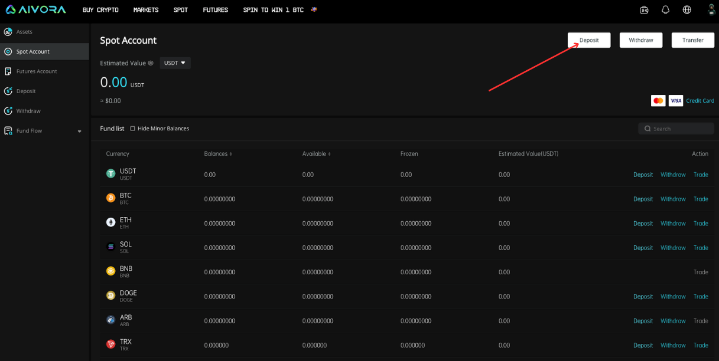Click the DOGE coin icon

(110, 296)
